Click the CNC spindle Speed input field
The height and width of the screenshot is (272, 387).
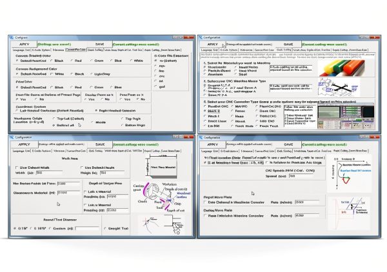(301, 177)
